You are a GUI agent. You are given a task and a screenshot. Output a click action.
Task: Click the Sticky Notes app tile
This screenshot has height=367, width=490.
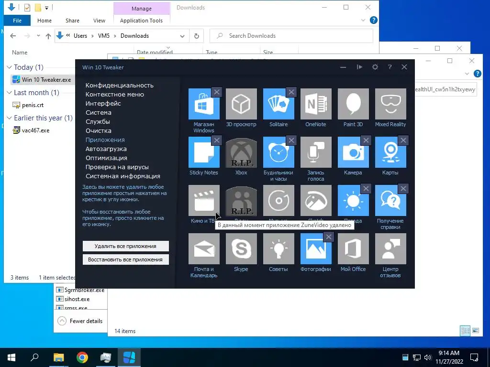pyautogui.click(x=204, y=152)
